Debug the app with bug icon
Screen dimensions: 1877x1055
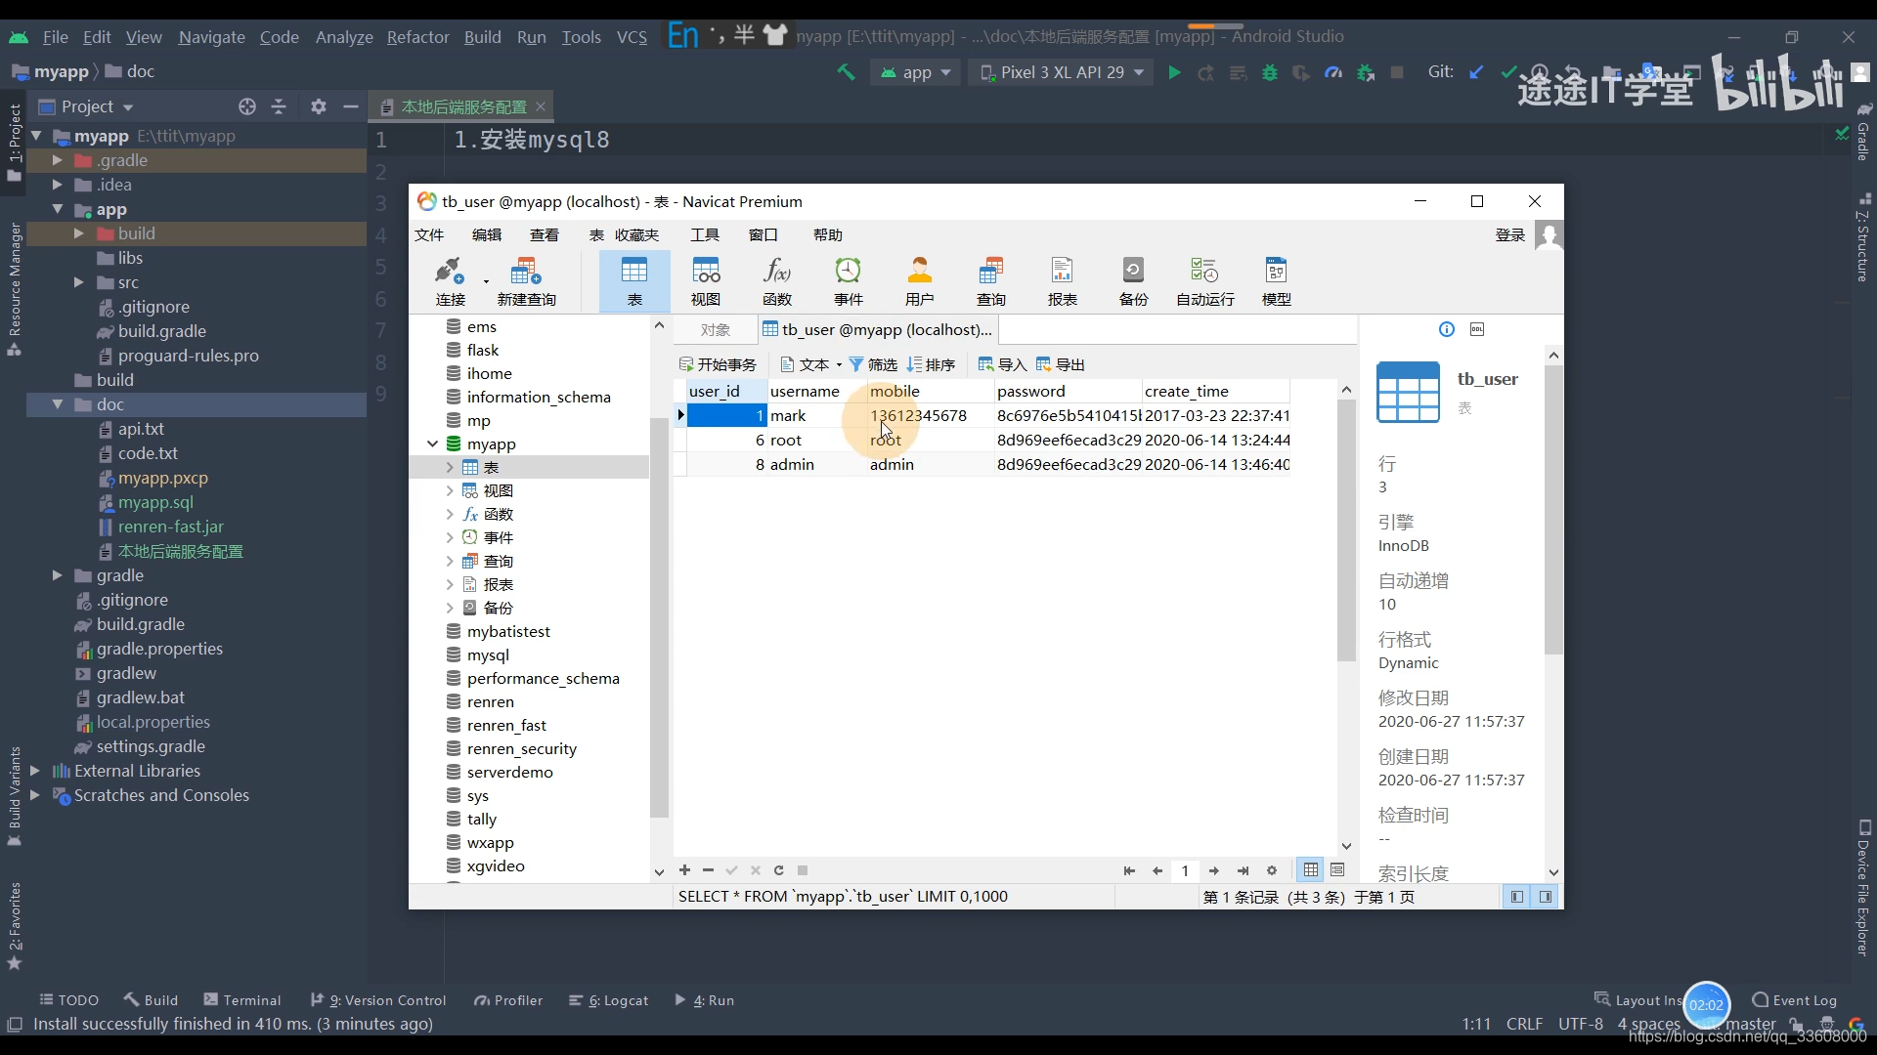click(1270, 72)
